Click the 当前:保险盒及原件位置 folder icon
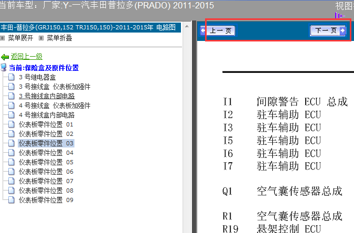The height and width of the screenshot is (233, 354). [x=4, y=67]
